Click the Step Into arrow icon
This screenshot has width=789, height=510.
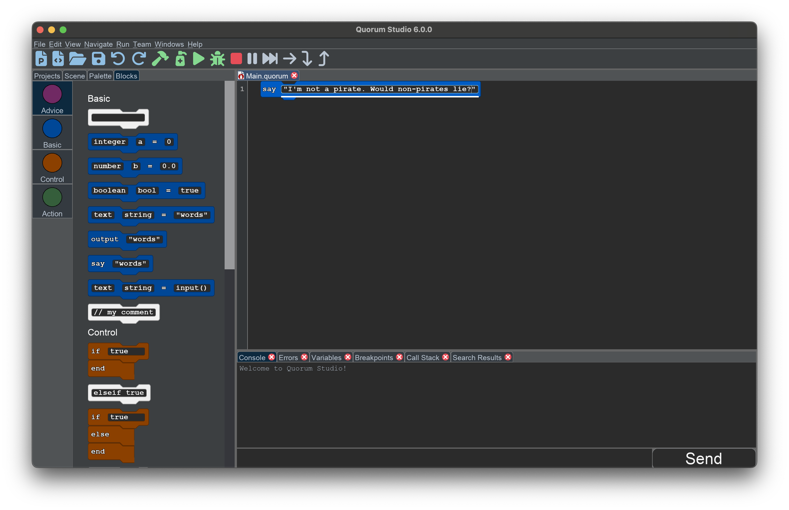pos(307,59)
